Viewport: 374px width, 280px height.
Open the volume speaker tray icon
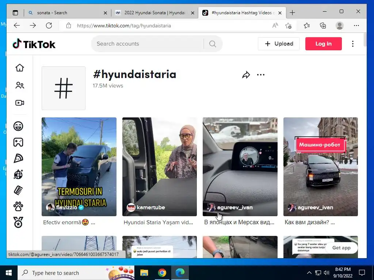point(327,273)
